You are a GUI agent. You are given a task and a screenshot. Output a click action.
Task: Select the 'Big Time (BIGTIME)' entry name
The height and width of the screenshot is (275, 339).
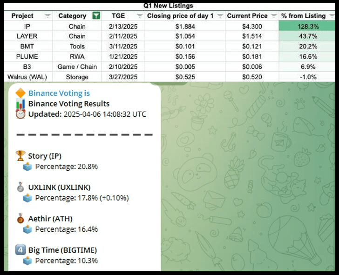click(x=63, y=250)
